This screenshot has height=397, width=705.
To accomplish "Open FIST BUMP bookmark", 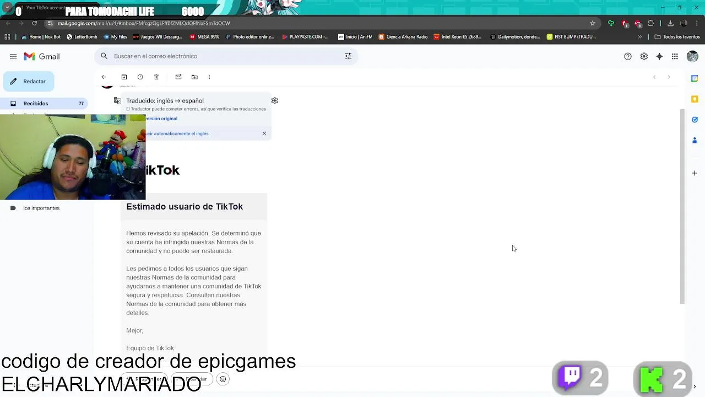I will coord(572,37).
